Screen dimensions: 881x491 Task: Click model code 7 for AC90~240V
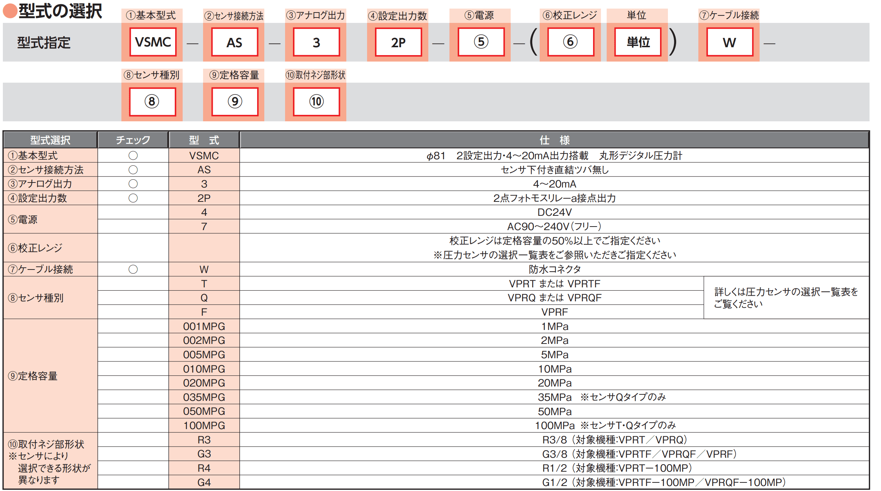204,226
